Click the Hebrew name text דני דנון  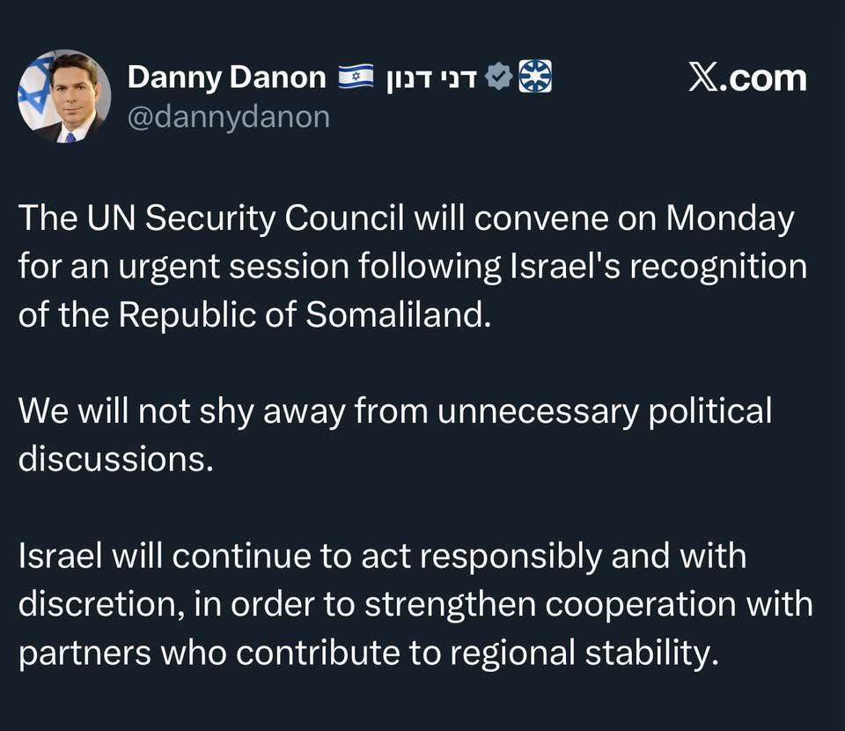click(x=431, y=78)
